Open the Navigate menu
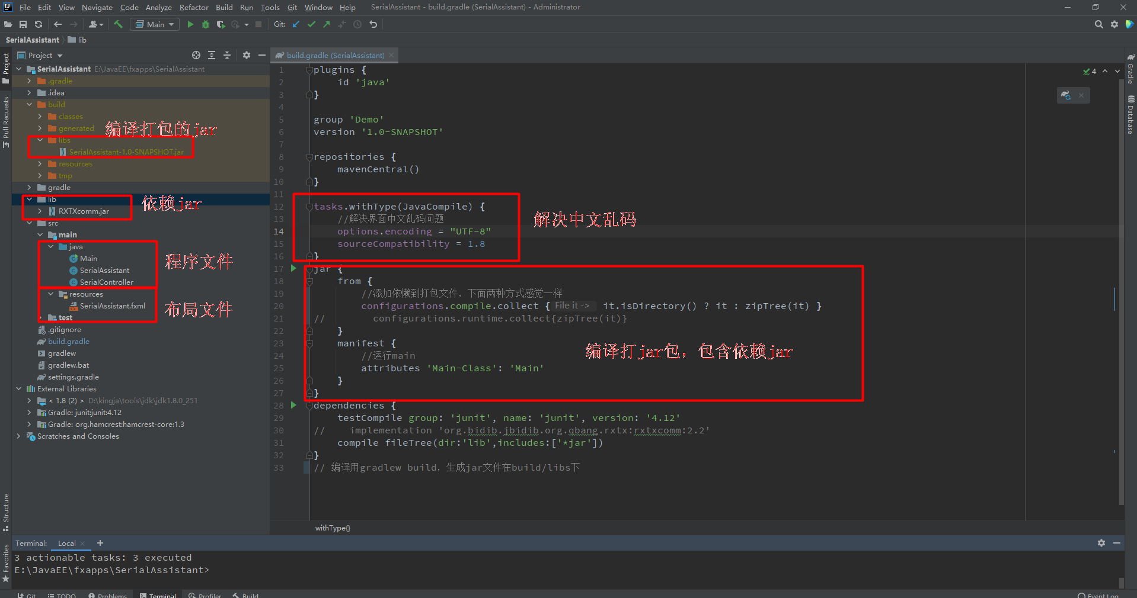 (x=97, y=7)
